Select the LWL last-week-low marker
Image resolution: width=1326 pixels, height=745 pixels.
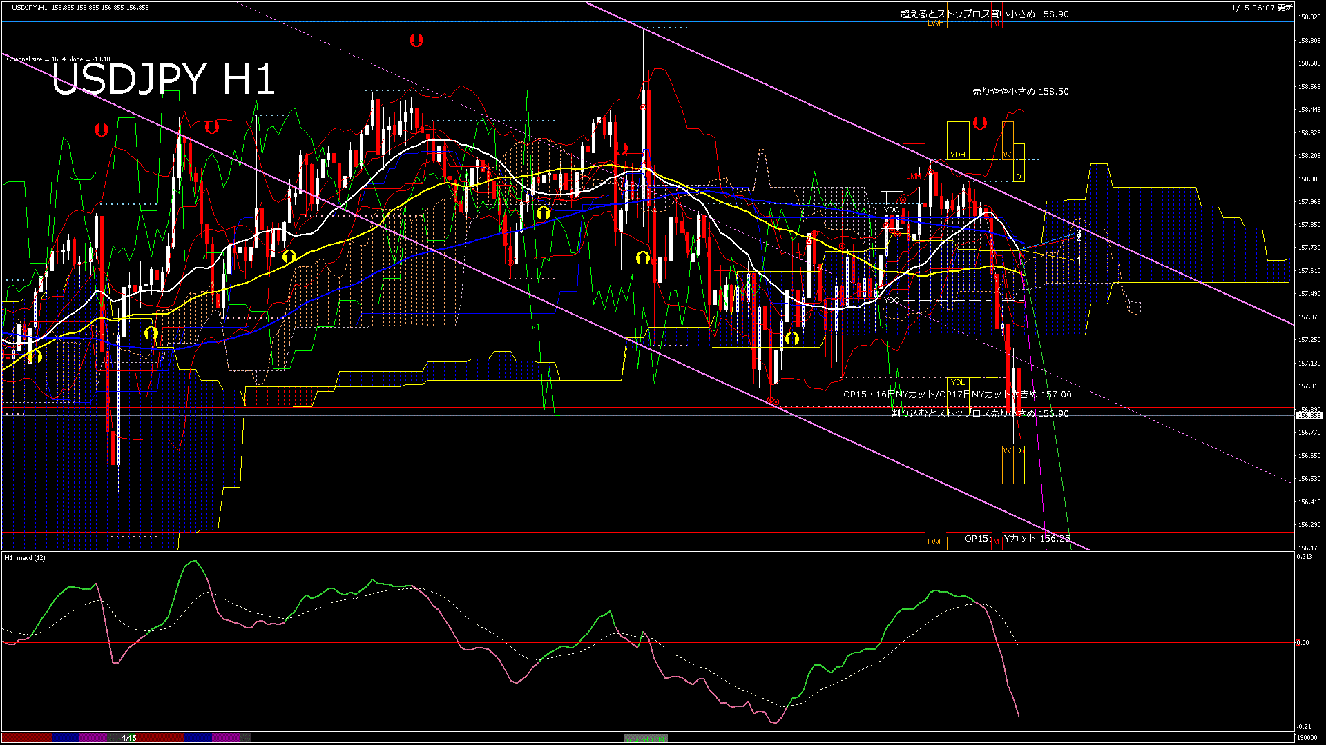(934, 542)
